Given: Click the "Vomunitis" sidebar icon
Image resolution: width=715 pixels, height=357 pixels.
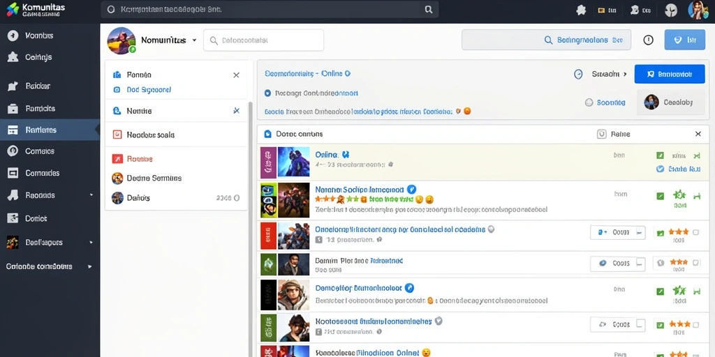Looking at the screenshot, I should click(13, 36).
